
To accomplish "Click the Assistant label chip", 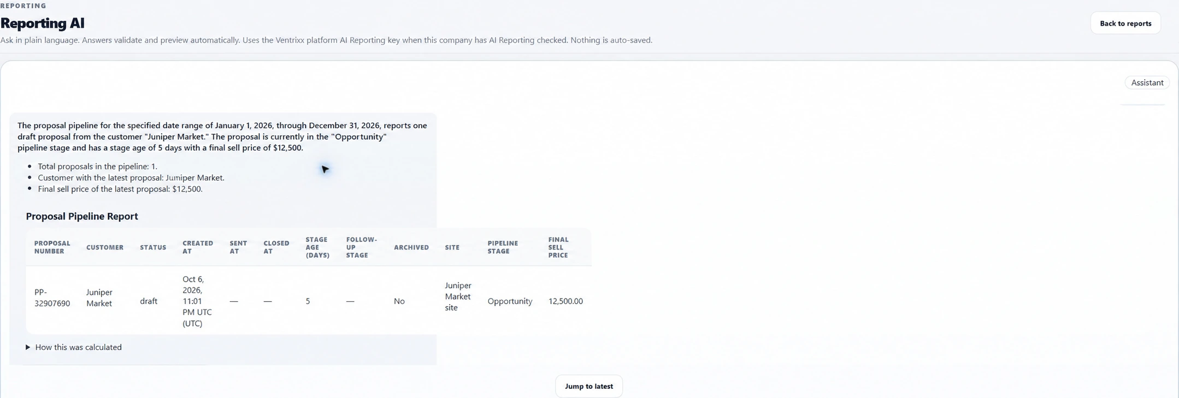I will point(1147,82).
